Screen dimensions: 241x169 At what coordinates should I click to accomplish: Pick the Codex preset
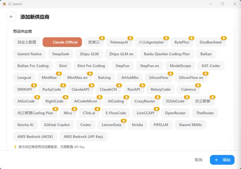86,125
